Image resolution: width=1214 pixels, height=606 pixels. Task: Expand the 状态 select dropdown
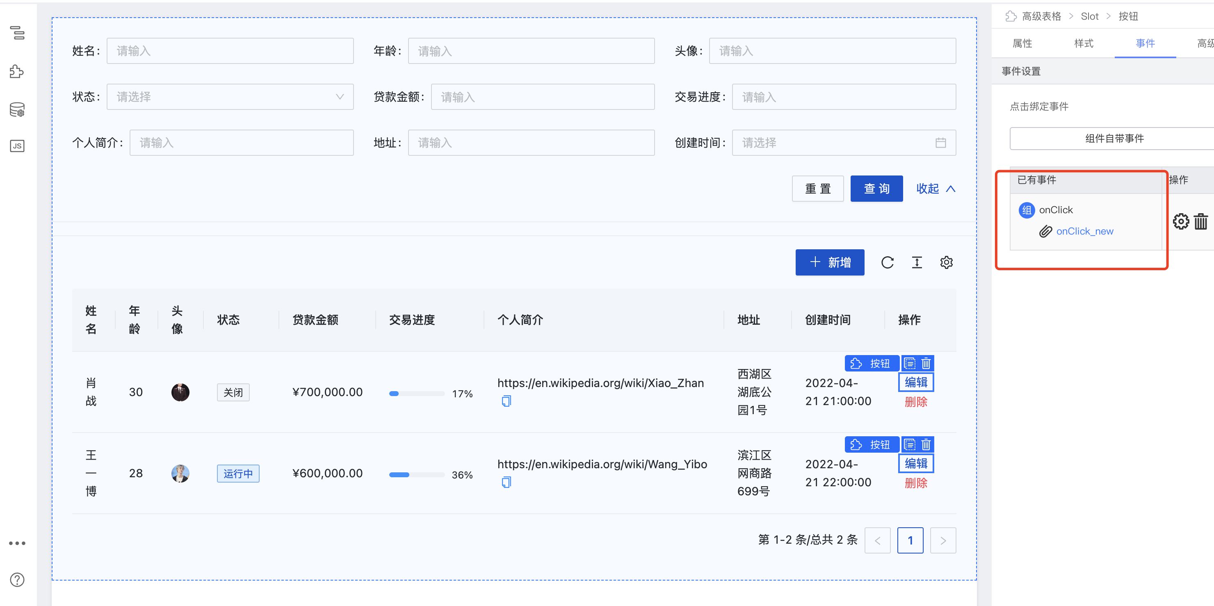[x=230, y=97]
